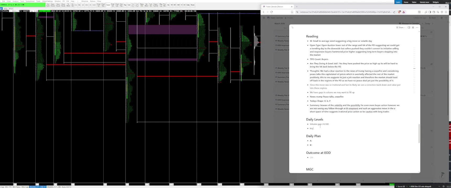Switch peek view mode icon
The height and width of the screenshot is (188, 451).
[409, 27]
